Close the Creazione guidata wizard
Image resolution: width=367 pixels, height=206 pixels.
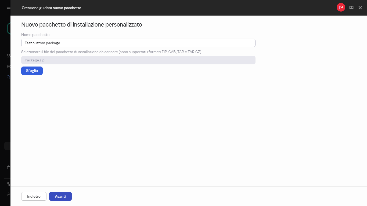point(360,8)
